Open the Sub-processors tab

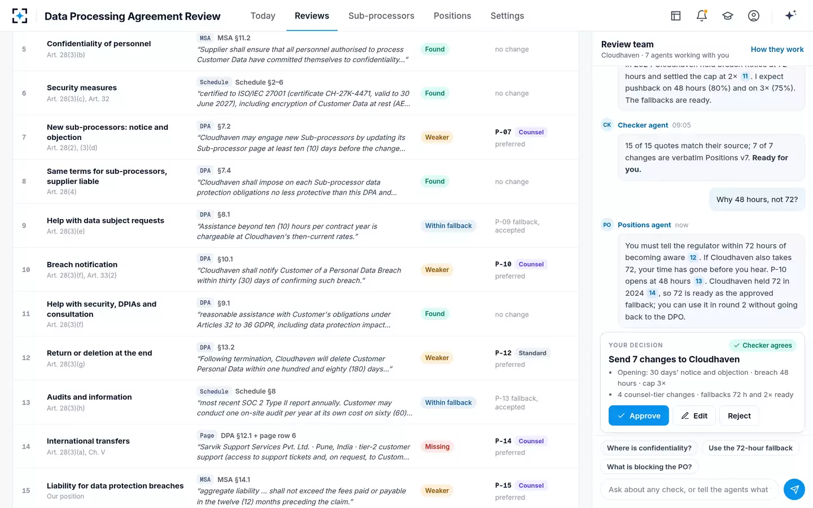(381, 16)
